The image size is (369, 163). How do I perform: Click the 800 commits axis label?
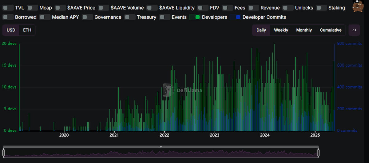click(x=350, y=44)
